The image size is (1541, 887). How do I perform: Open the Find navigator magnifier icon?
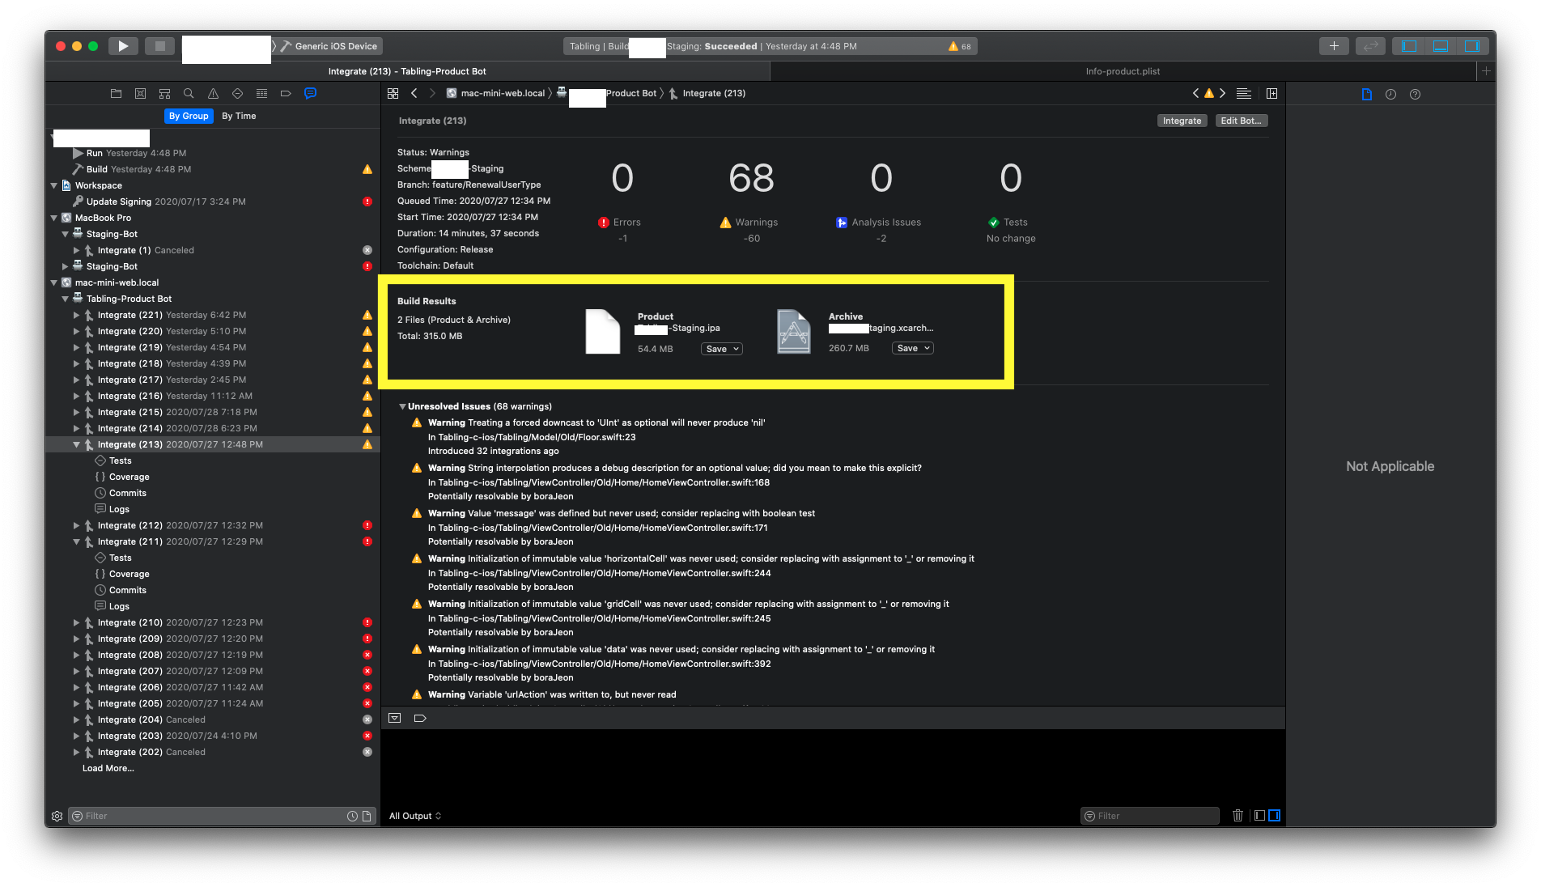pyautogui.click(x=189, y=94)
